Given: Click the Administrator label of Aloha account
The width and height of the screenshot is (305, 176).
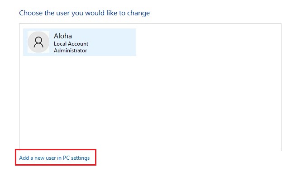Looking at the screenshot, I should 71,51.
